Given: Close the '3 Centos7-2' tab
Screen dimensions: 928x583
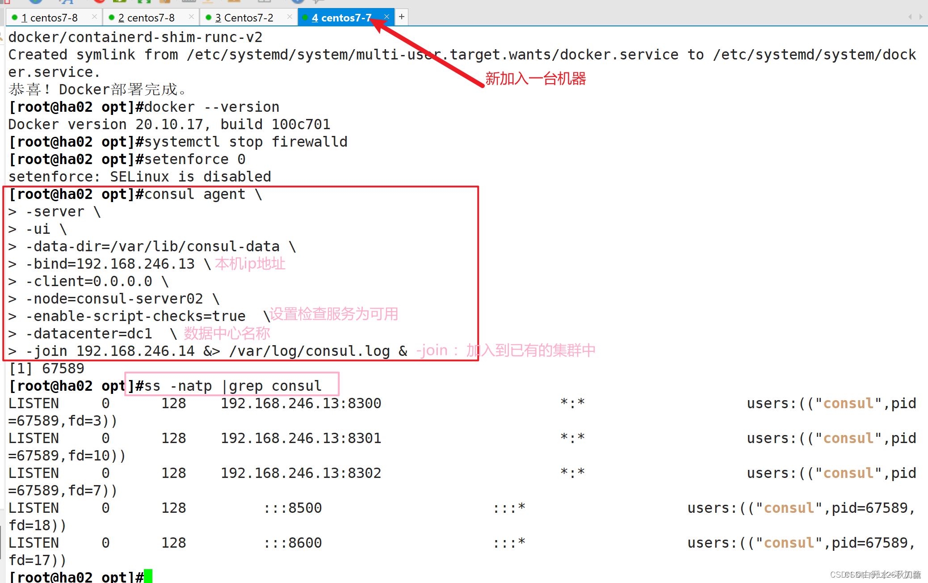Looking at the screenshot, I should [x=290, y=17].
